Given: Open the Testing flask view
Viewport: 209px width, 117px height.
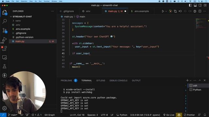Looking at the screenshot, I should tap(4, 66).
